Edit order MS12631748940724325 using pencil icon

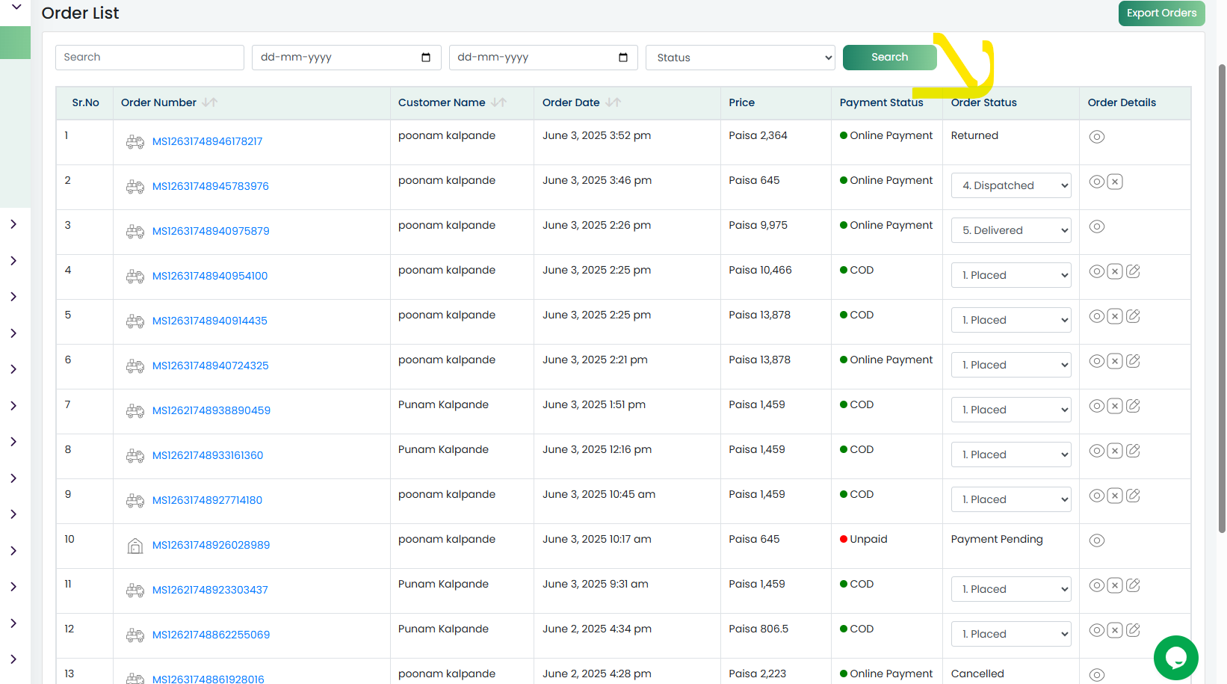point(1133,361)
